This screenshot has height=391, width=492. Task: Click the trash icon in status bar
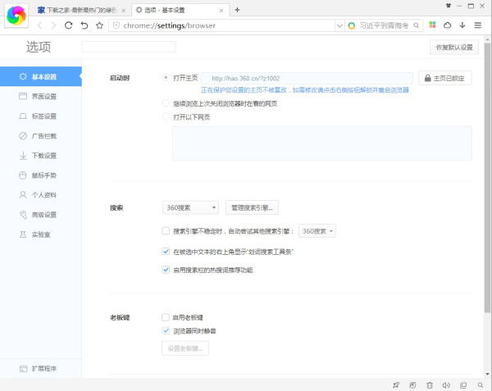pos(430,384)
